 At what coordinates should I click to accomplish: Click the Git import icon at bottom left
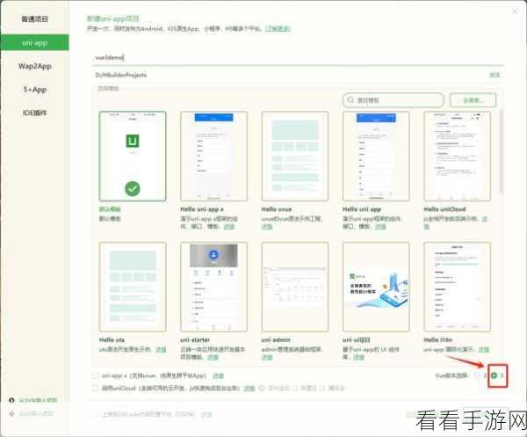(11, 413)
